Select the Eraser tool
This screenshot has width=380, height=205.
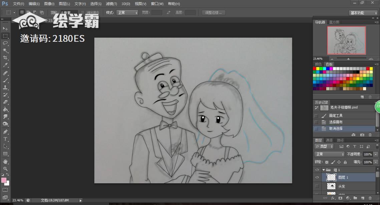5,102
